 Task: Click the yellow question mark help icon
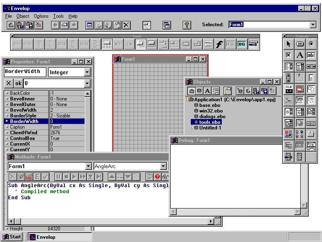coord(186,25)
